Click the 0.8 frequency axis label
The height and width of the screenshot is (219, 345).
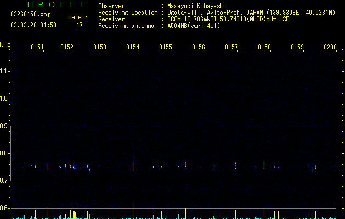click(5, 153)
